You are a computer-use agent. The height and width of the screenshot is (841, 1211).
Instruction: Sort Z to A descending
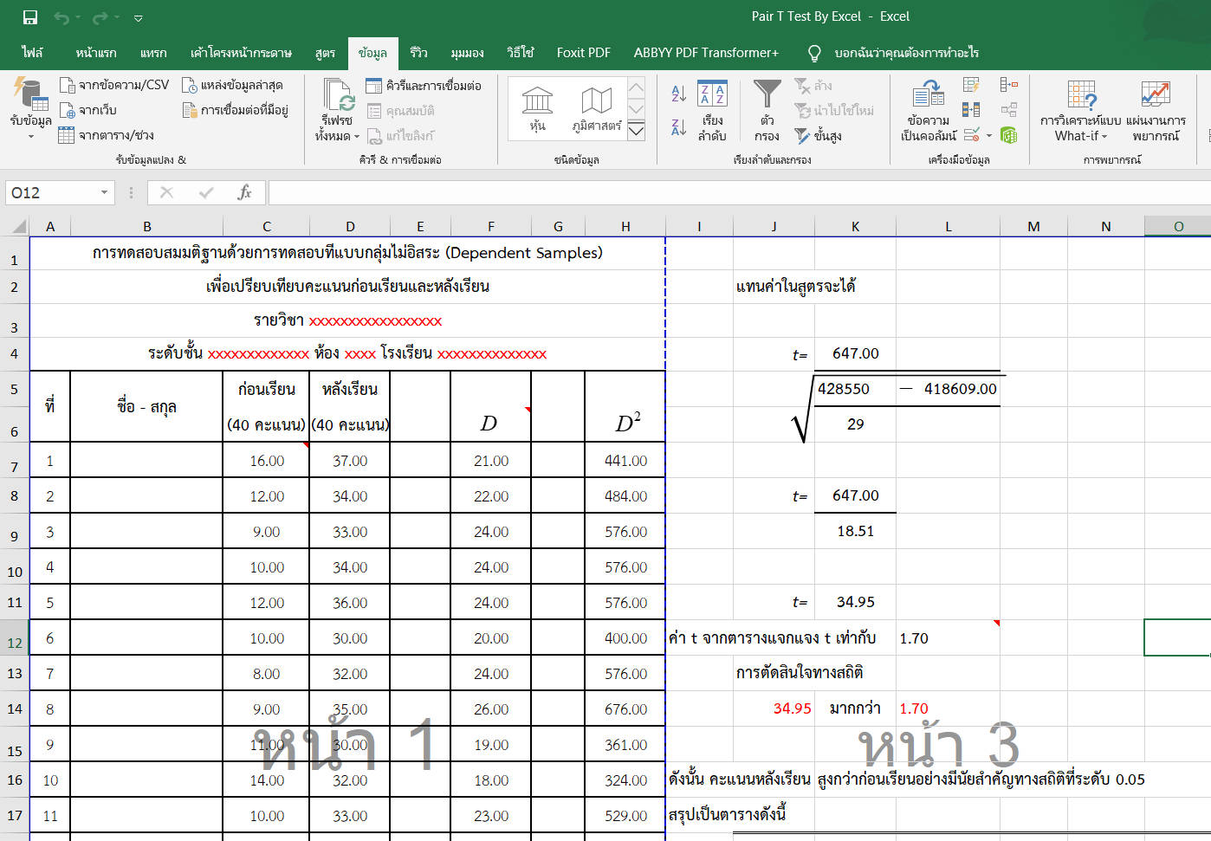coord(678,128)
